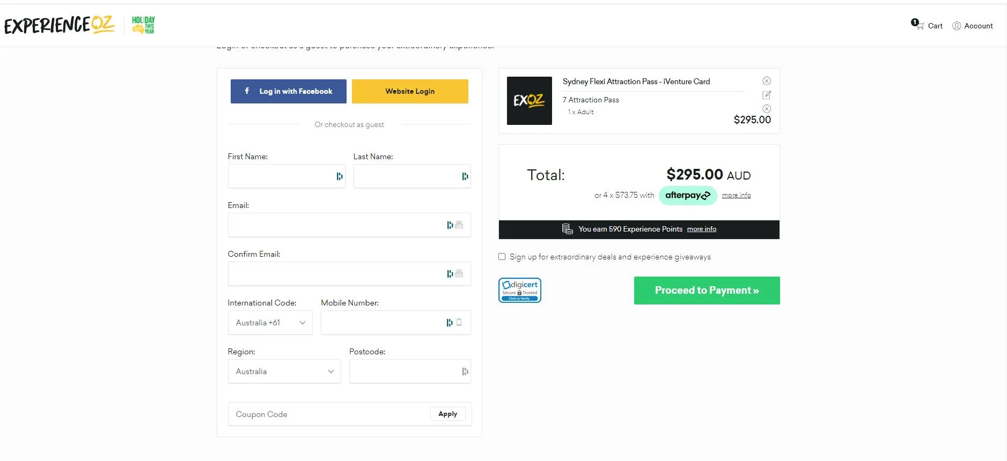Tick the sign up for deals checkbox
1007x461 pixels.
pyautogui.click(x=502, y=257)
